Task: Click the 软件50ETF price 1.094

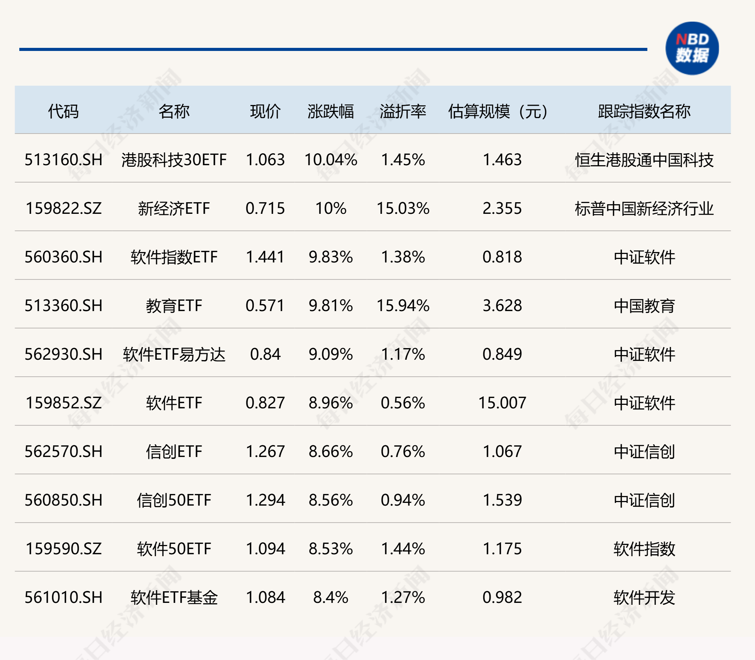Action: [265, 549]
